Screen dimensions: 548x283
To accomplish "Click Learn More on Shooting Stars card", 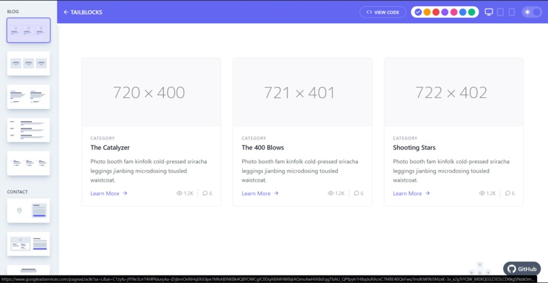I will tap(411, 193).
